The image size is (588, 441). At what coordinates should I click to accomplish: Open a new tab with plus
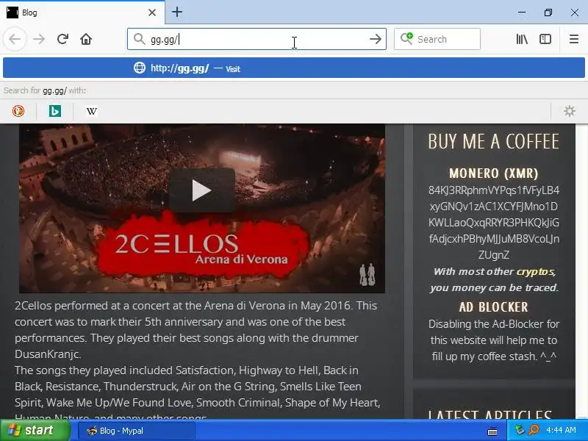point(177,12)
